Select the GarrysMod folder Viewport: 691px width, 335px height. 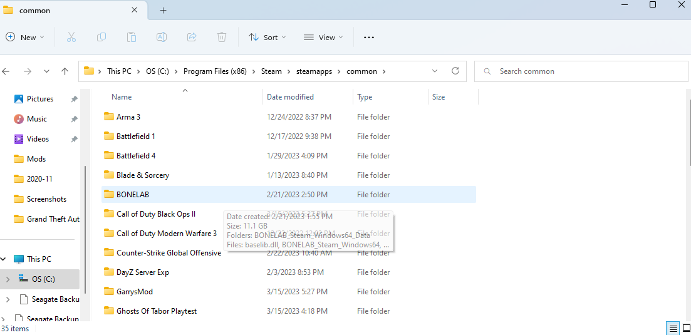[x=289, y=291]
